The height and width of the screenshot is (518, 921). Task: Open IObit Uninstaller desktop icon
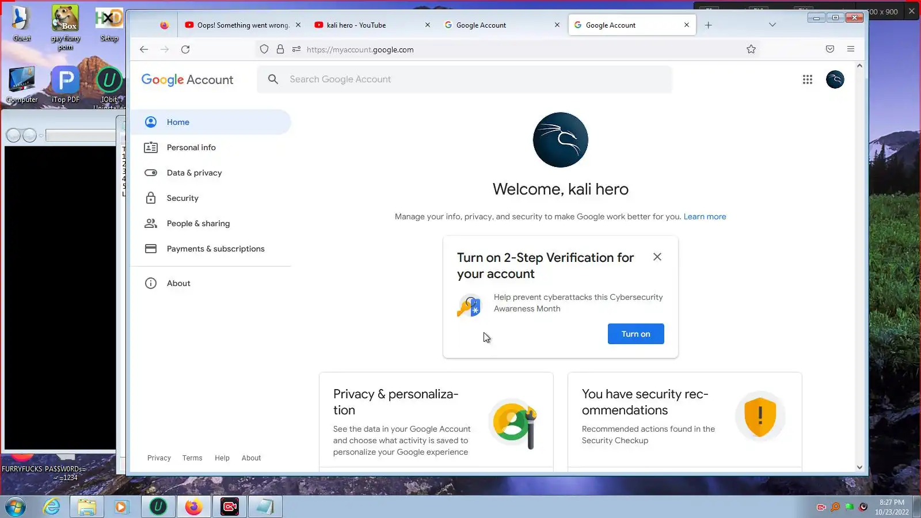point(109,87)
